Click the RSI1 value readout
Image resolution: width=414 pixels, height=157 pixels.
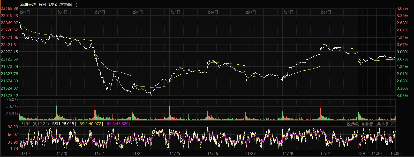coord(64,124)
